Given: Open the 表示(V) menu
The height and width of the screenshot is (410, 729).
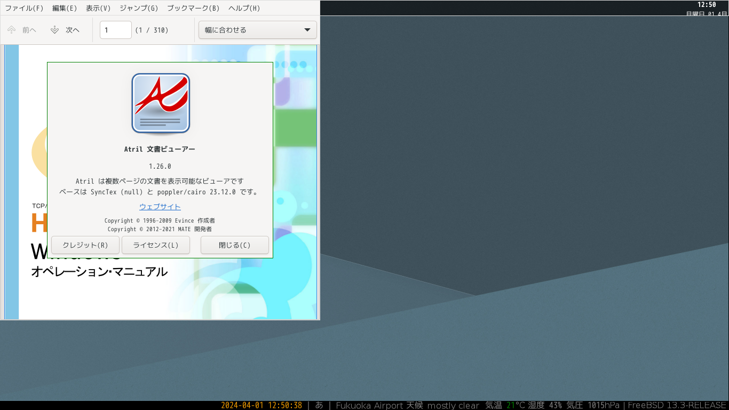Looking at the screenshot, I should pyautogui.click(x=98, y=8).
